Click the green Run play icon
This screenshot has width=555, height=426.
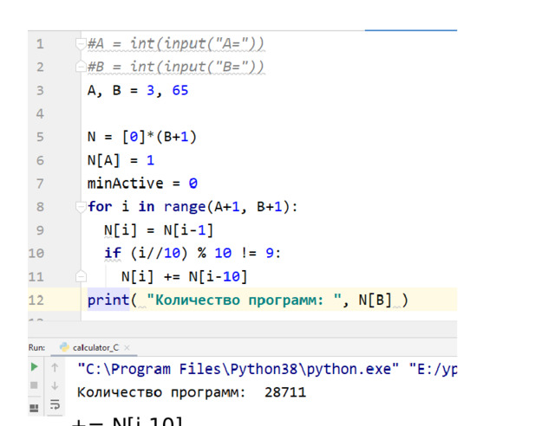35,367
